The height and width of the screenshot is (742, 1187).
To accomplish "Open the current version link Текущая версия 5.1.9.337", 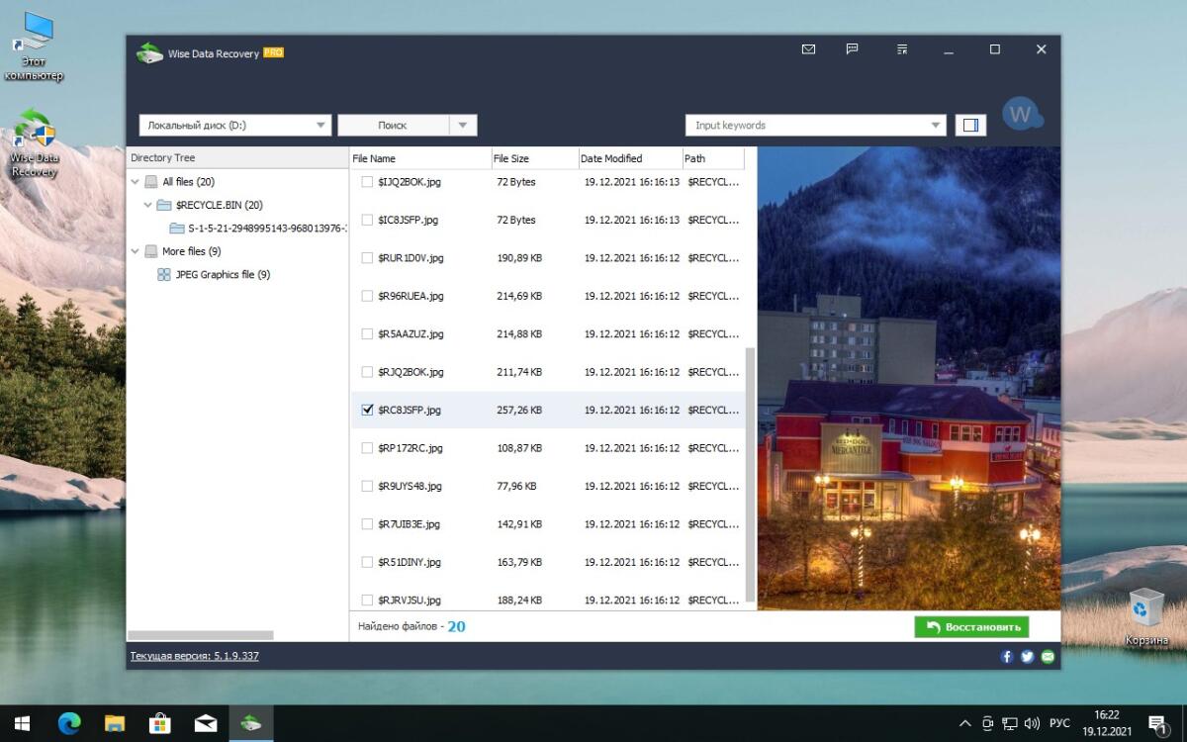I will [x=193, y=656].
